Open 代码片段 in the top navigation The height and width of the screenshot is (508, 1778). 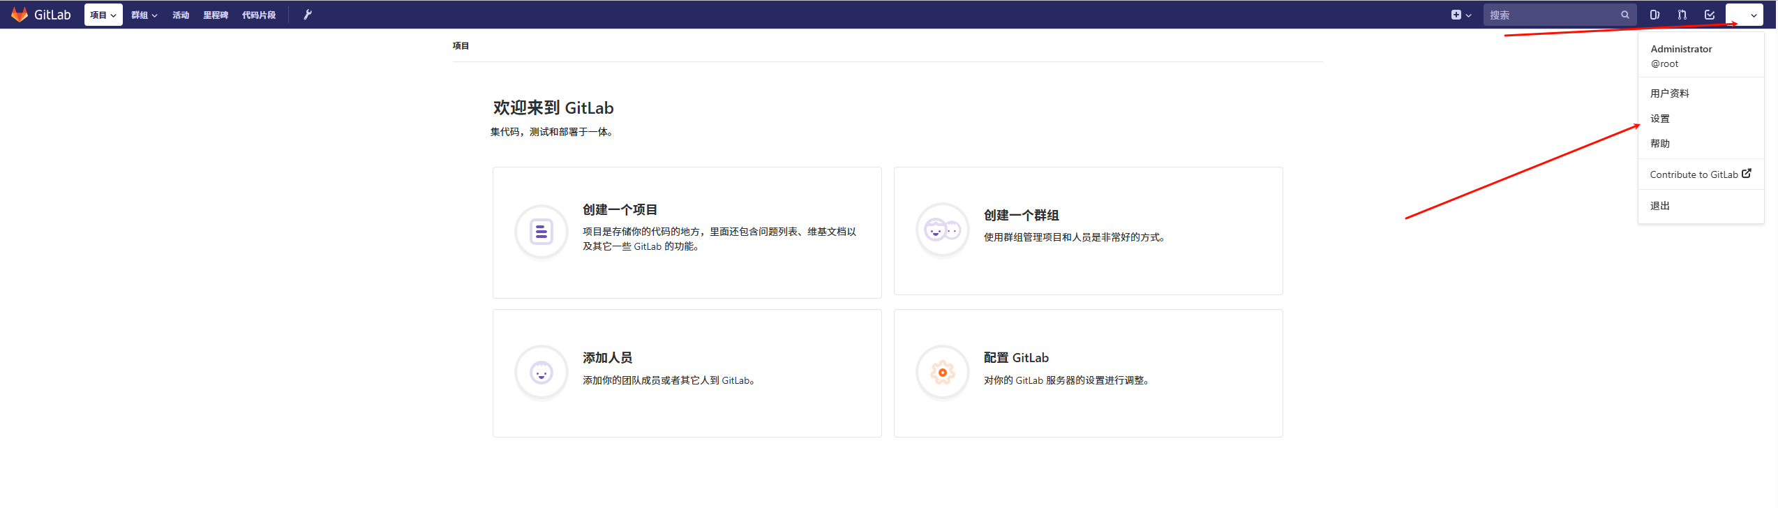(259, 15)
